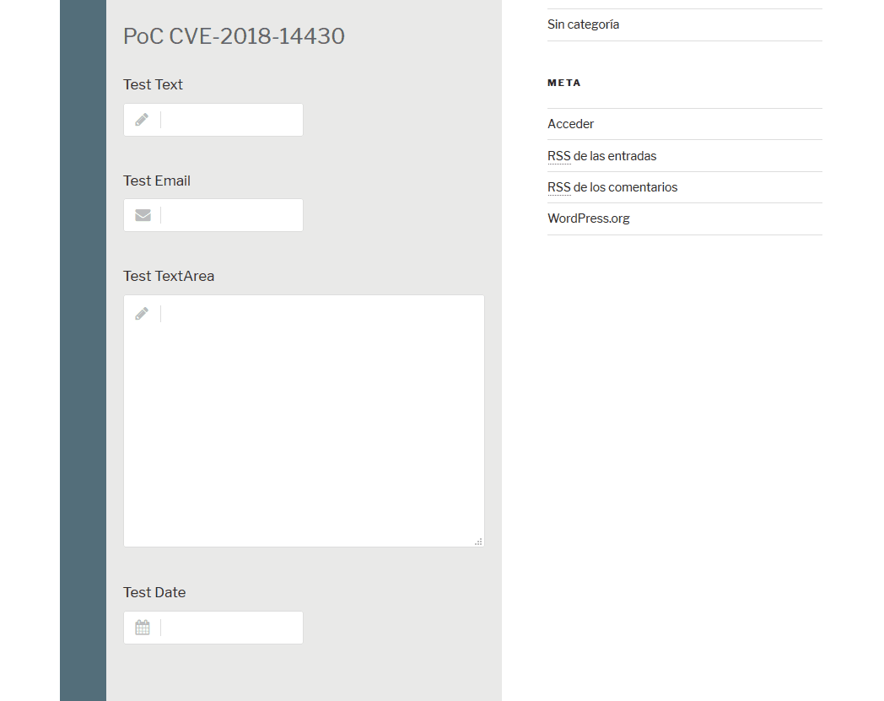Open the Acceder login link
The height and width of the screenshot is (701, 884).
570,124
